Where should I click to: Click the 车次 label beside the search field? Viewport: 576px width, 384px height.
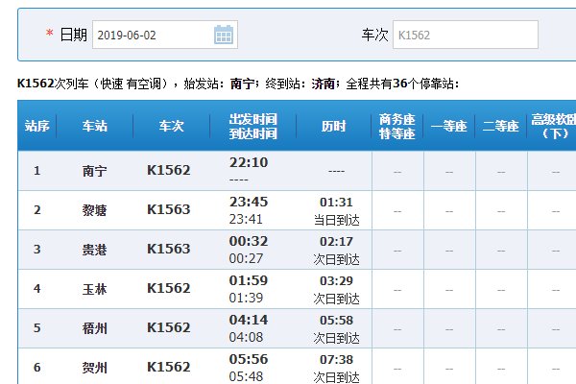pos(374,35)
